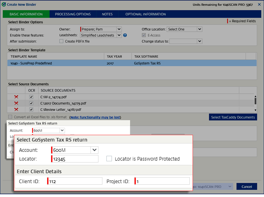Sort by the Template Name column header
The height and width of the screenshot is (197, 264).
pyautogui.click(x=56, y=56)
